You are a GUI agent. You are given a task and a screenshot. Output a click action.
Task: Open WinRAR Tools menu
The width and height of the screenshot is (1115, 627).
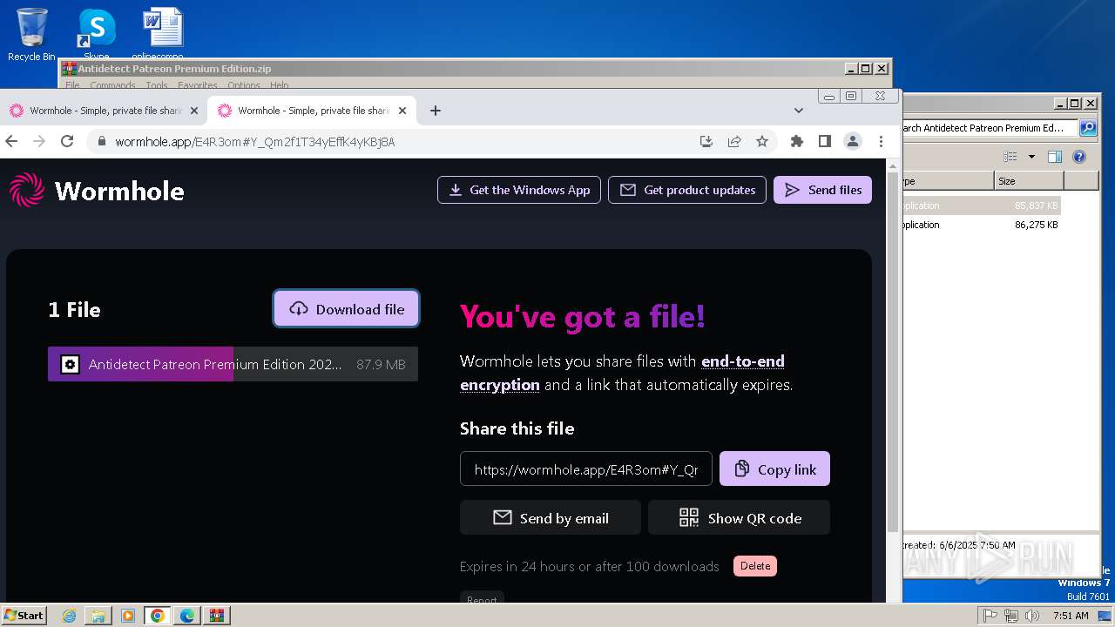(x=157, y=85)
